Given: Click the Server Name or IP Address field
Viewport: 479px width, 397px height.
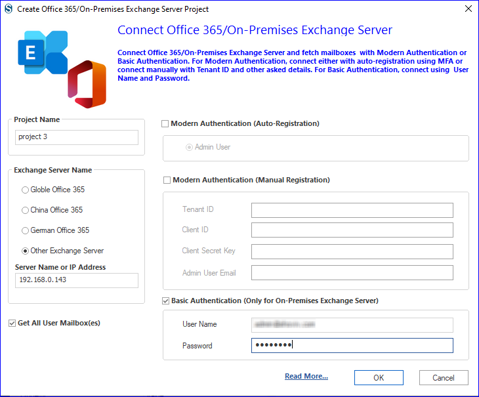Looking at the screenshot, I should [x=77, y=280].
